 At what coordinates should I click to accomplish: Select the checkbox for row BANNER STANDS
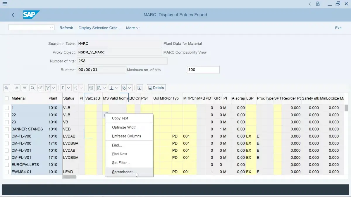6,129
